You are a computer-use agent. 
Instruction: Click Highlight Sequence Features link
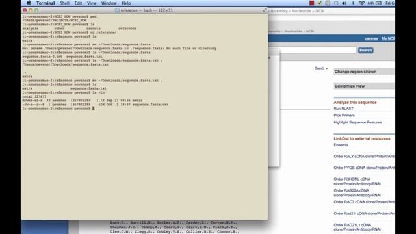tap(357, 122)
